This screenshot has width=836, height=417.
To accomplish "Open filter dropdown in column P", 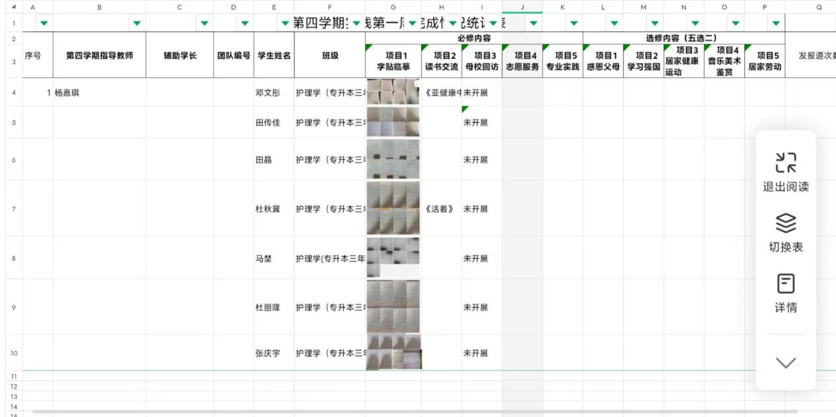I will coord(776,23).
